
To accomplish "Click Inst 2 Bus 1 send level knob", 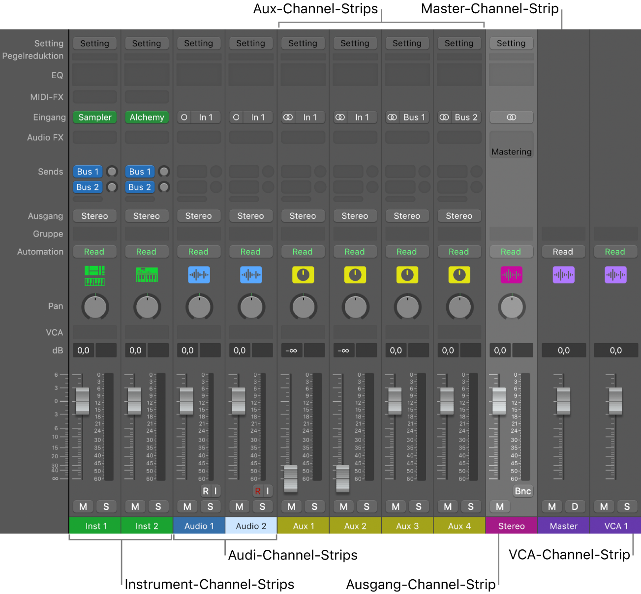I will tap(164, 172).
